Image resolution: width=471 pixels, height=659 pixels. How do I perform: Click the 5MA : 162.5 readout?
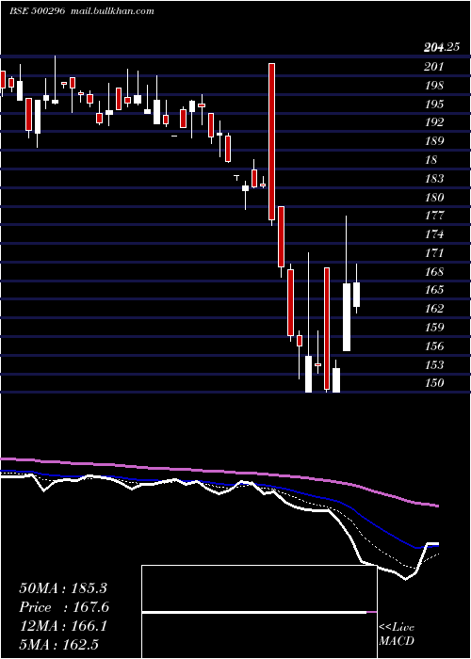click(58, 645)
